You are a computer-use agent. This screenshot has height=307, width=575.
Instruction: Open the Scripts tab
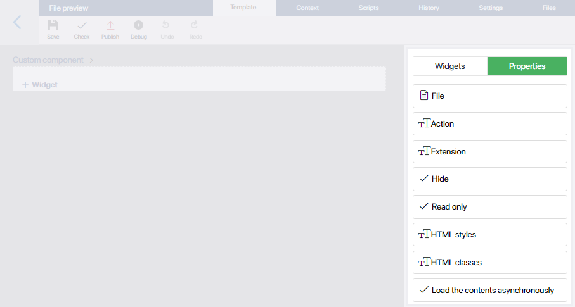coord(368,8)
